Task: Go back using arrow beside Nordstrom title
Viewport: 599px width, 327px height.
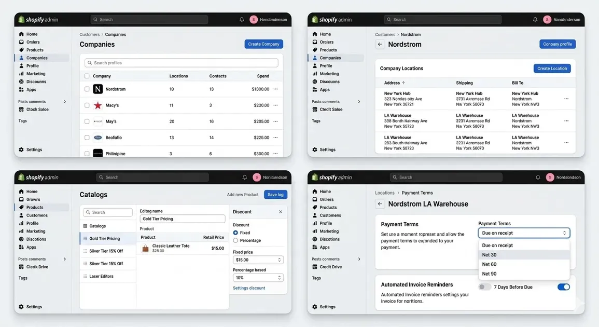Action: 380,44
